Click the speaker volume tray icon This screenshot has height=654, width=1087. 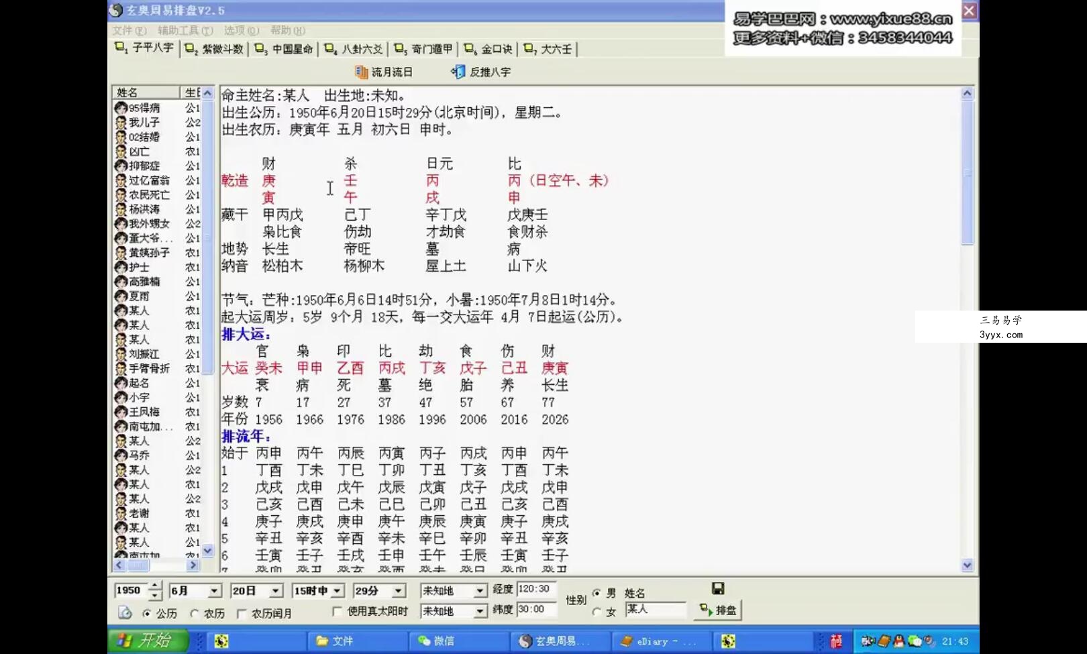929,641
